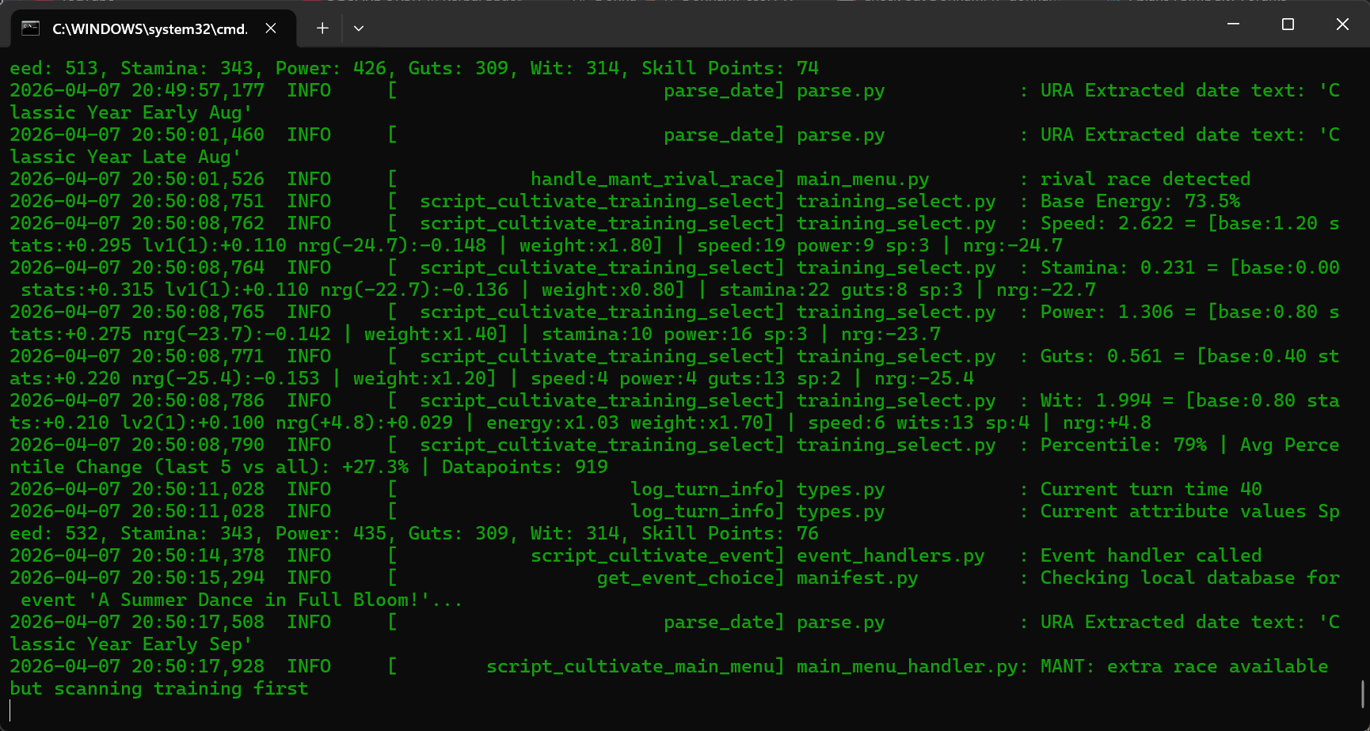1370x731 pixels.
Task: Click the text "lassic Year Late Aug'"
Action: click(x=125, y=157)
